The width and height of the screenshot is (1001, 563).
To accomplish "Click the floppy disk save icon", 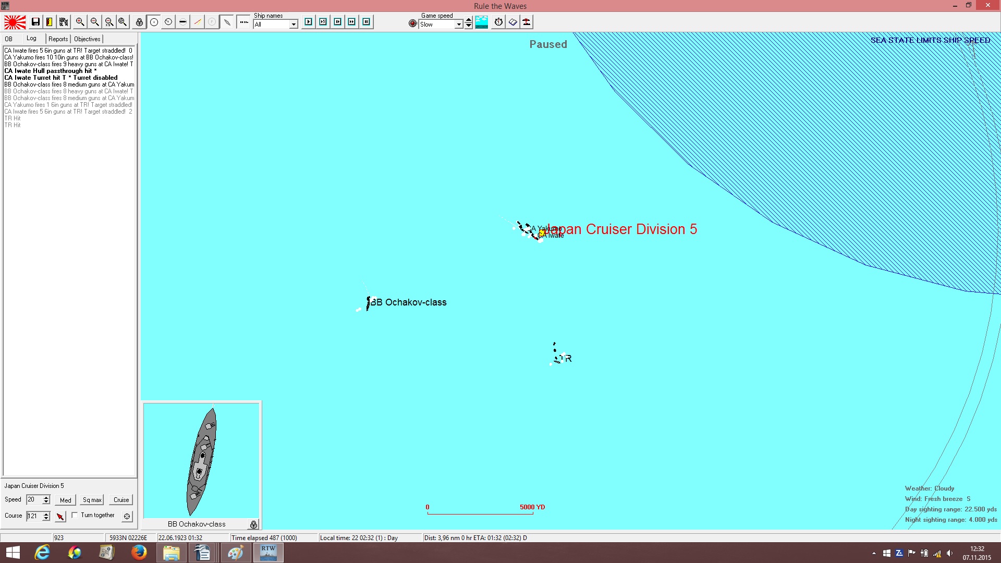I will coord(35,22).
